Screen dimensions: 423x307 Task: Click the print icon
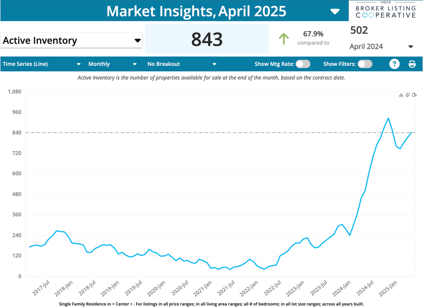pyautogui.click(x=412, y=64)
